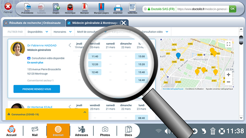The image size is (246, 138).
Task: Open the Consultation vidéo filter dropdown
Action: click(x=155, y=32)
